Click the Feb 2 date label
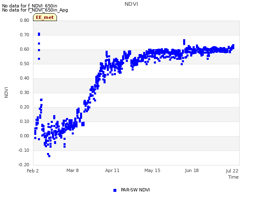 33,171
